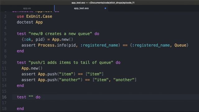Click the 'end' keyword on line 18
The height and width of the screenshot is (112, 199).
(x=20, y=109)
